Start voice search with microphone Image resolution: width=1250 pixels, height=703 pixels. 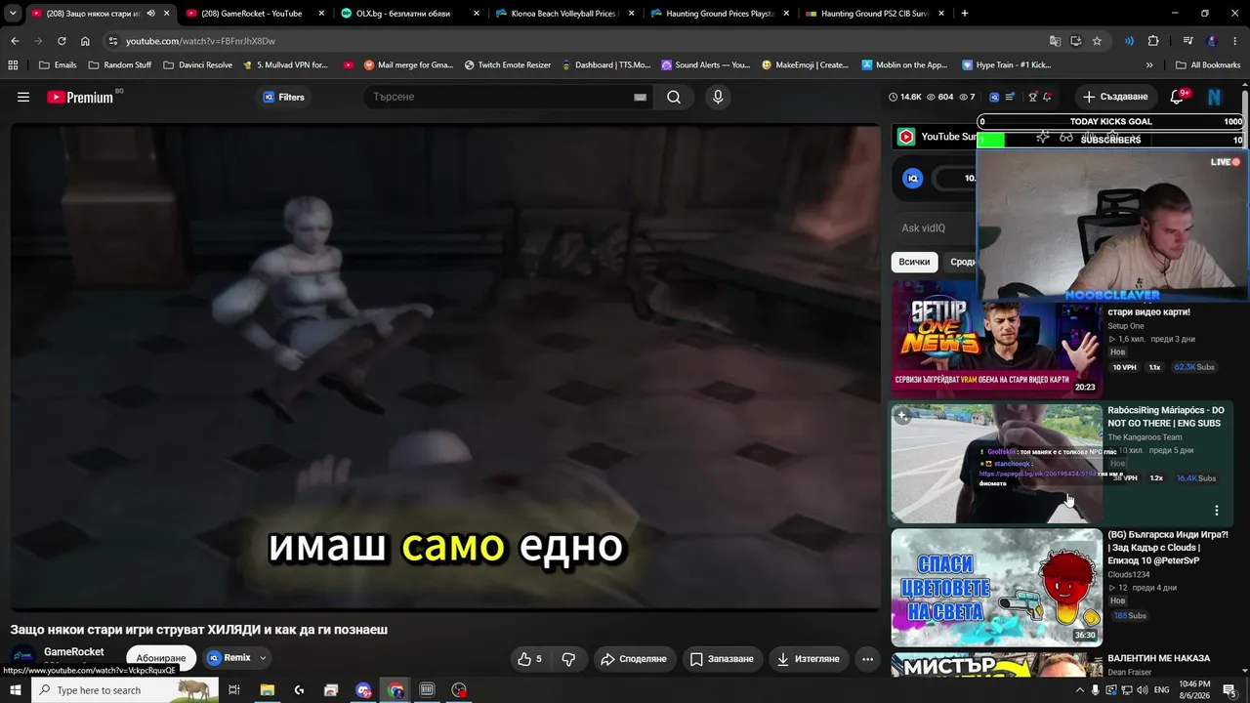(718, 97)
